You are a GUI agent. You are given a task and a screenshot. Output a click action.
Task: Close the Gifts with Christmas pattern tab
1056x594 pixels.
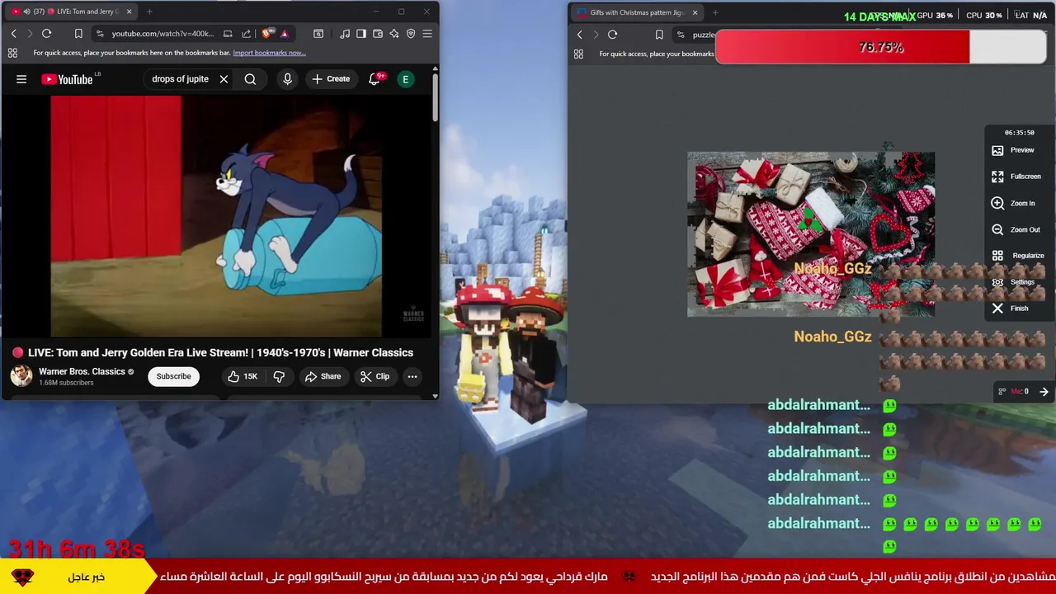(x=695, y=12)
